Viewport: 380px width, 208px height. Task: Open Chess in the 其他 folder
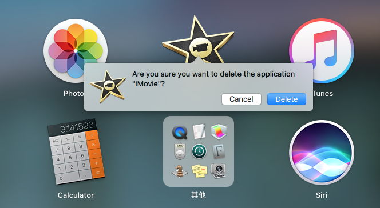(180, 171)
